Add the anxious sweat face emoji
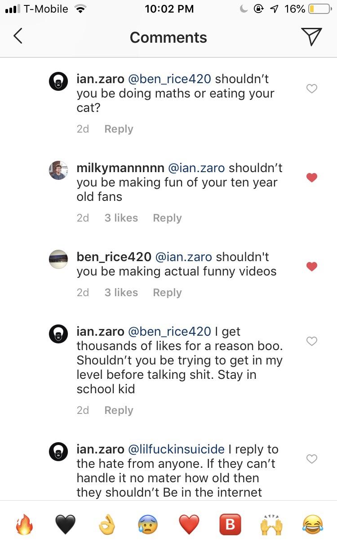The height and width of the screenshot is (542, 337). pos(148,524)
